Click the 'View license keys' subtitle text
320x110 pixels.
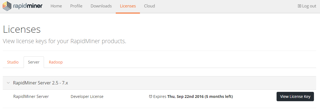tap(64, 42)
